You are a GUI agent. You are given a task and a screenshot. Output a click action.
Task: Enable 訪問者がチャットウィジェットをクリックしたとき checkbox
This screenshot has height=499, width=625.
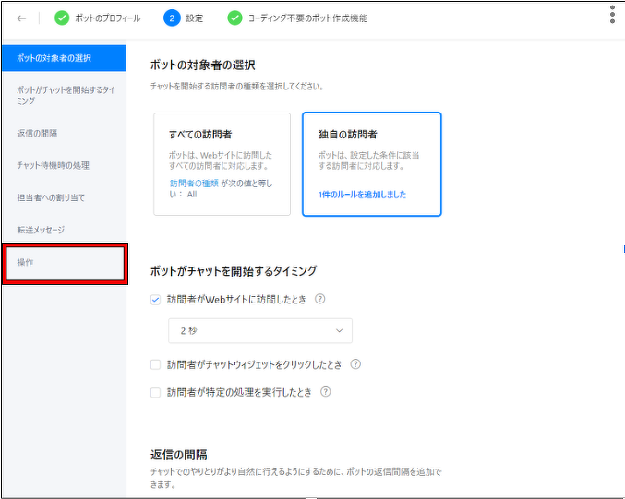click(x=155, y=365)
